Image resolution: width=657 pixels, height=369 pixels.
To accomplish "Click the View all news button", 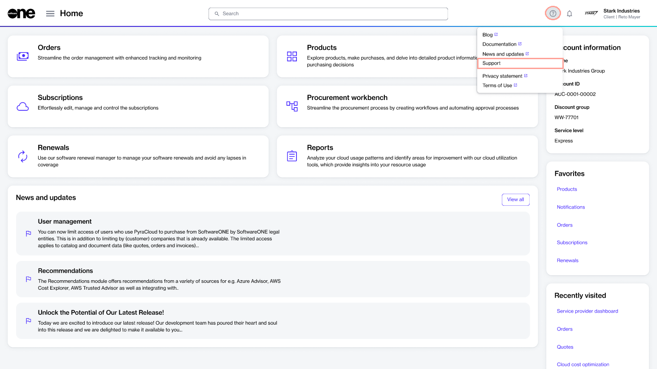I will coord(515,200).
